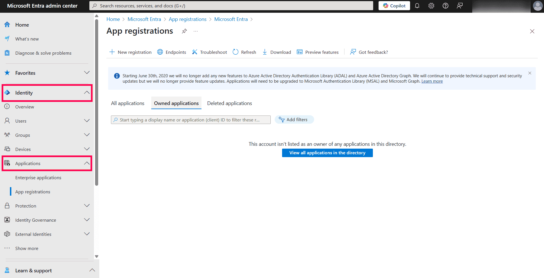The image size is (544, 278).
Task: Click the Download arrow icon
Action: [x=265, y=52]
